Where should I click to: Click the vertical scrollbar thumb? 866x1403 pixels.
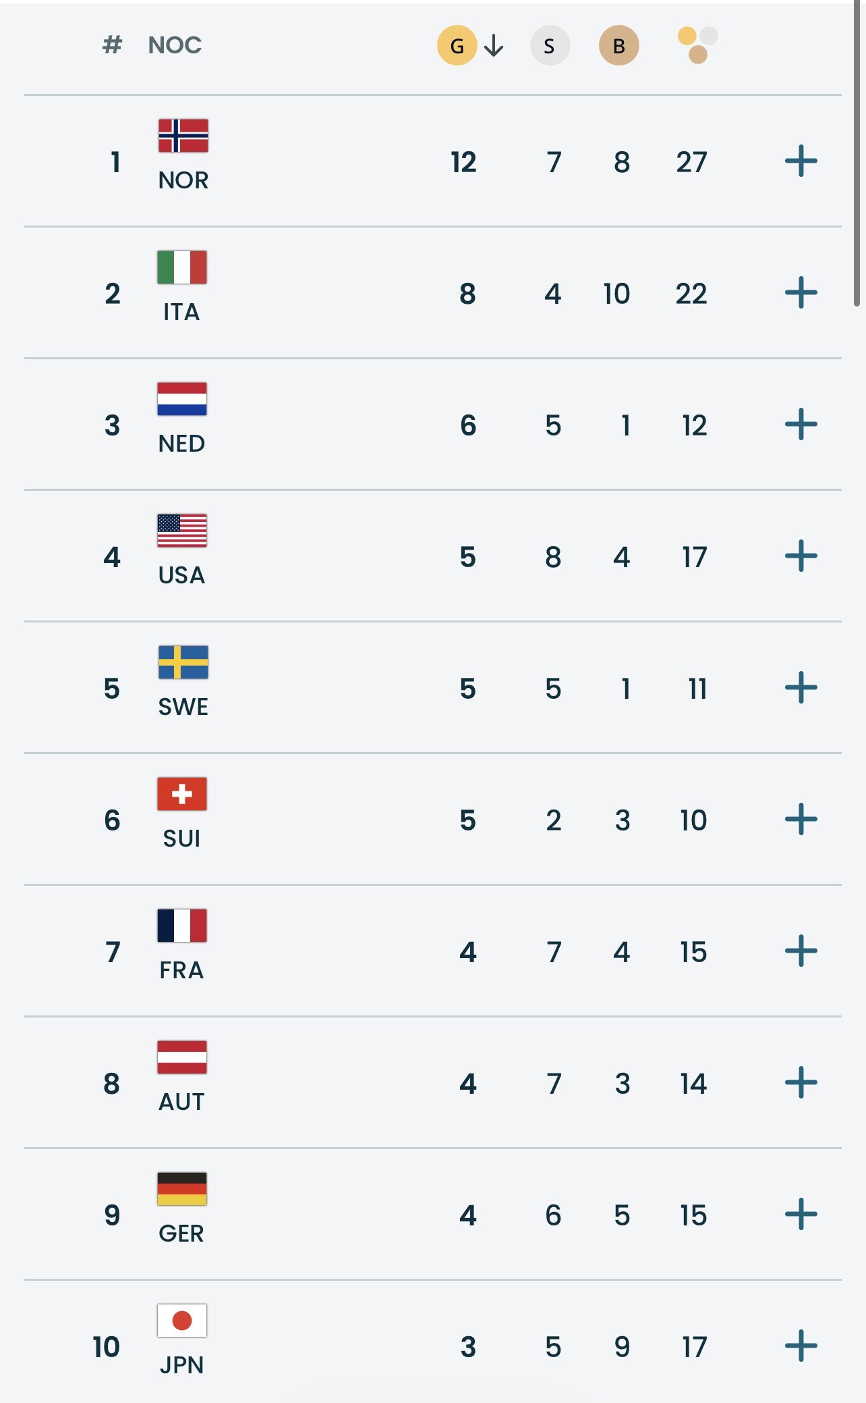pyautogui.click(x=858, y=155)
